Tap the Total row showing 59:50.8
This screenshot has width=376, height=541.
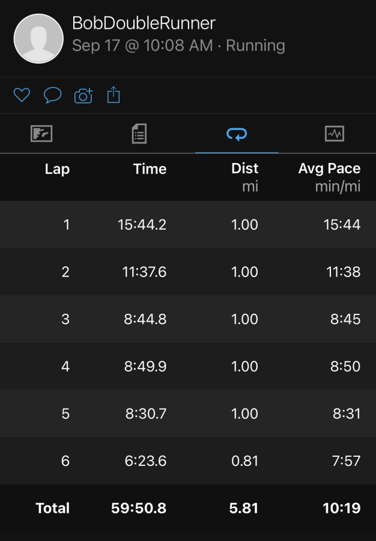click(188, 508)
